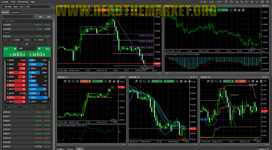Select the XAUUSD symbol row

click(27, 25)
